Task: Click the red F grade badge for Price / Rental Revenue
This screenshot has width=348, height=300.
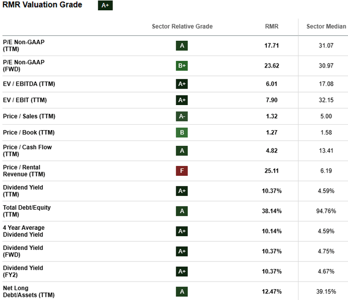Action: tap(182, 170)
